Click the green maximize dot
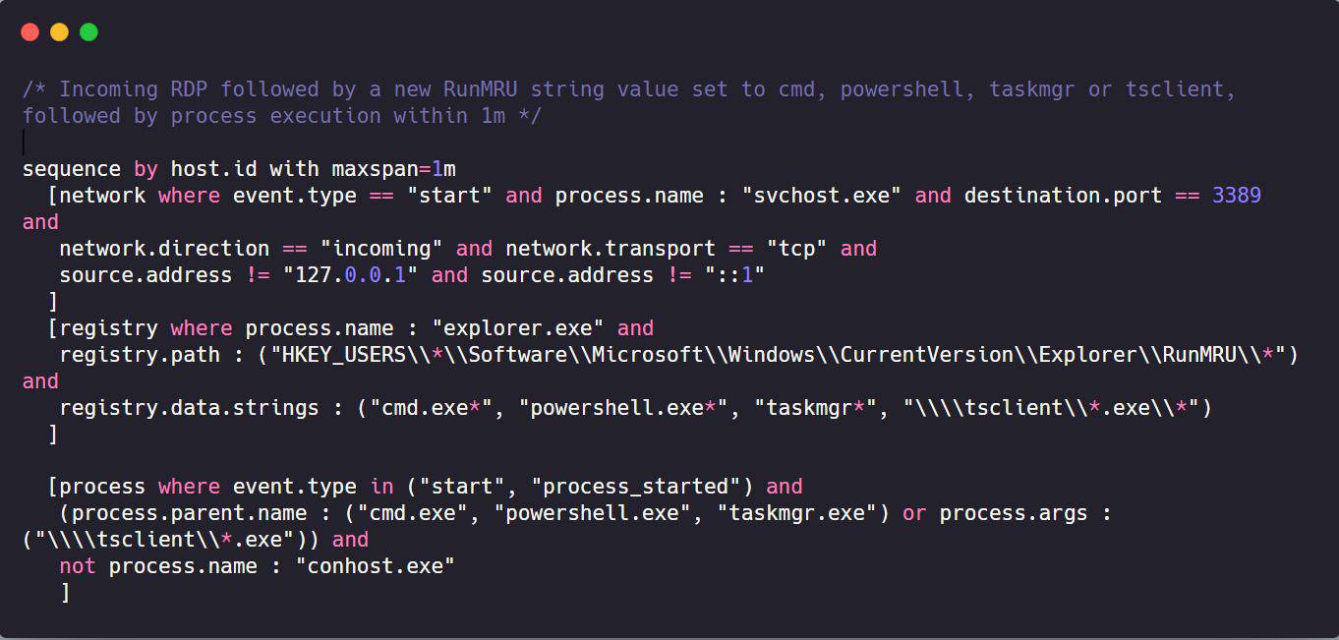Image resolution: width=1339 pixels, height=640 pixels. pos(88,32)
